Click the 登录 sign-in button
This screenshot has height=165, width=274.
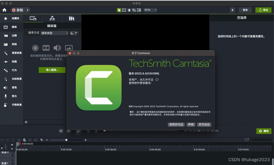[245, 10]
